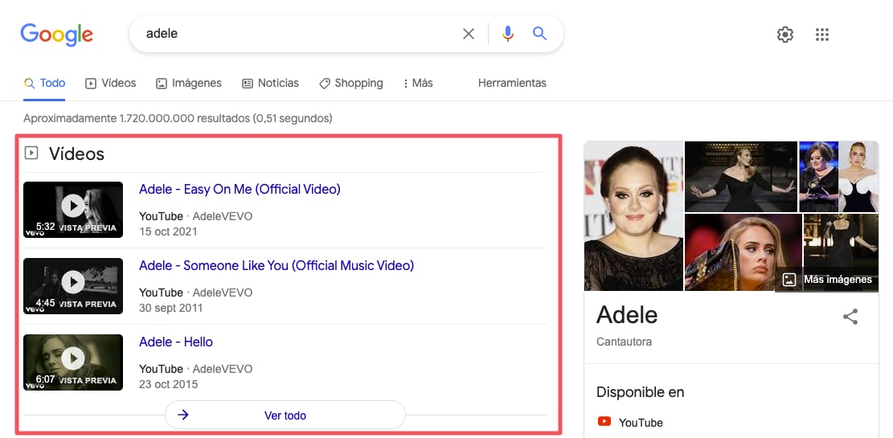Click the Google logo

[x=57, y=35]
